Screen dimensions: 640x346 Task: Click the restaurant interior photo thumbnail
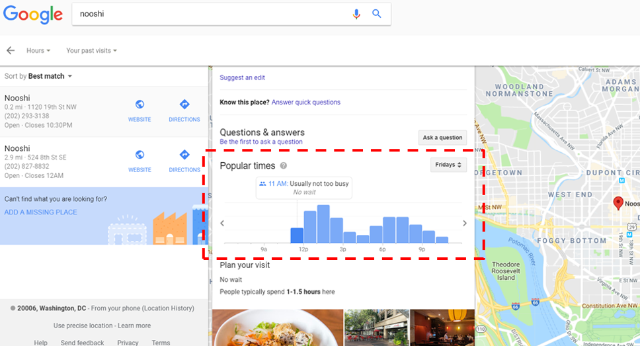(442, 327)
